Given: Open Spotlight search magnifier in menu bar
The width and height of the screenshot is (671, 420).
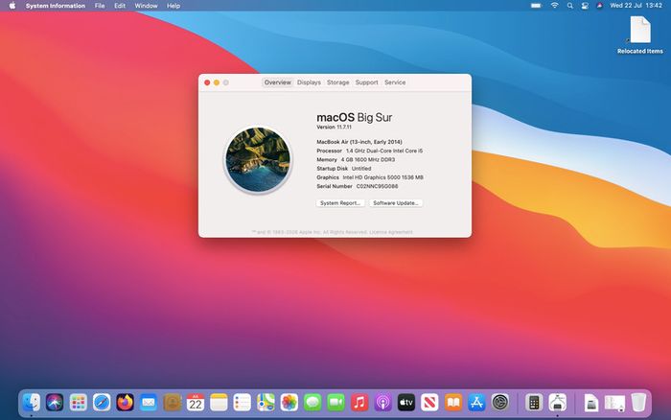Looking at the screenshot, I should [569, 6].
